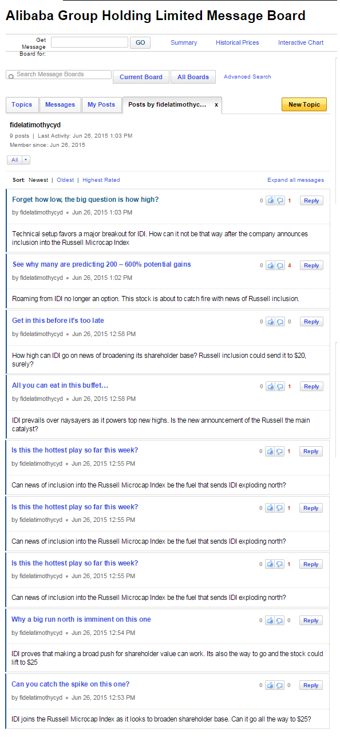Thumbs down 'All you can eat in this buffet' post
The image size is (340, 737).
click(280, 387)
